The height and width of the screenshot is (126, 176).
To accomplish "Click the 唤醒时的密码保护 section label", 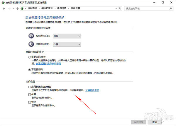I will (x=35, y=52).
